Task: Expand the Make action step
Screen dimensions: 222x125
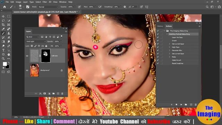Action: [170, 57]
